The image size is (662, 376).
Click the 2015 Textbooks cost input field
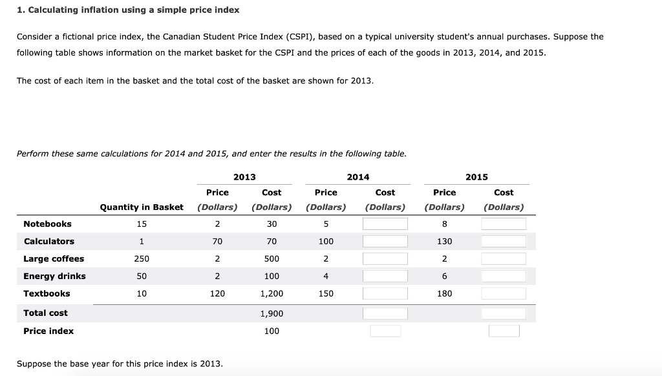pyautogui.click(x=504, y=293)
